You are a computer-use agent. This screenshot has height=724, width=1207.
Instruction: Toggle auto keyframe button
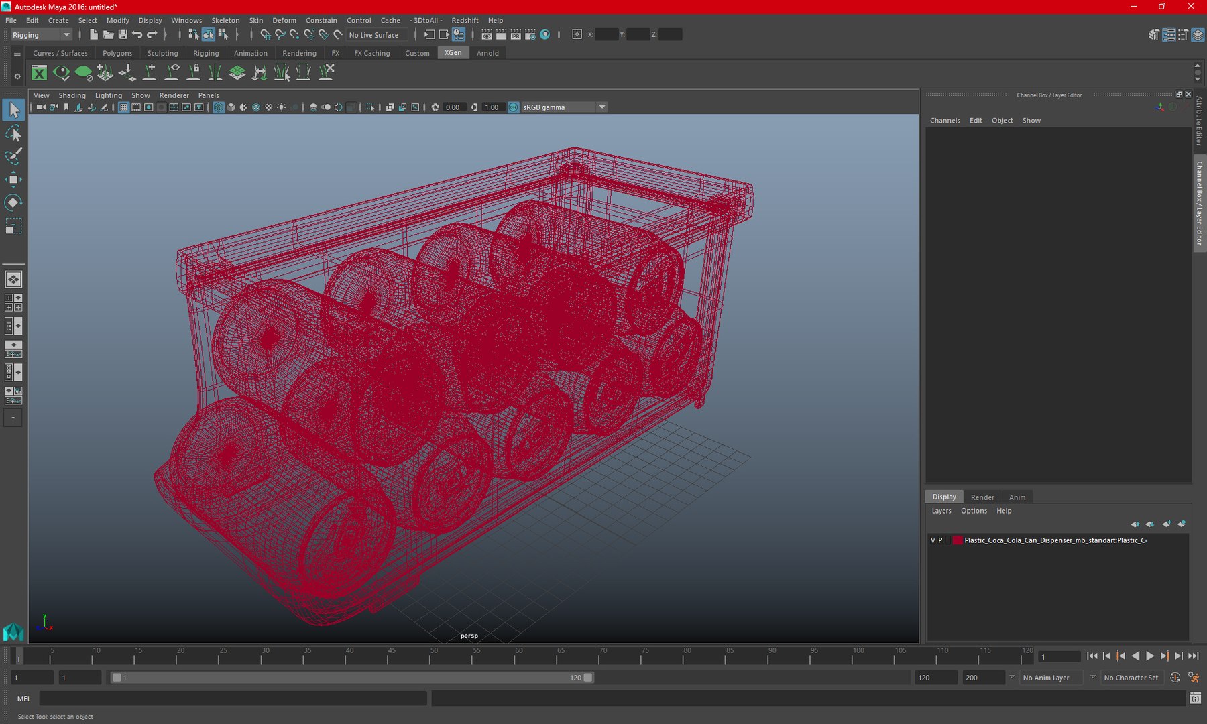coord(1175,678)
